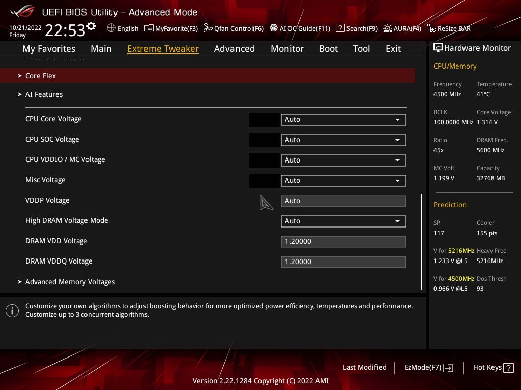Click the CPU/Memory heading

click(x=455, y=67)
